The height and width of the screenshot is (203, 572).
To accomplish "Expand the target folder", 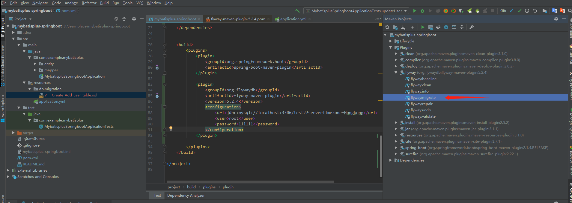I will coord(13,133).
